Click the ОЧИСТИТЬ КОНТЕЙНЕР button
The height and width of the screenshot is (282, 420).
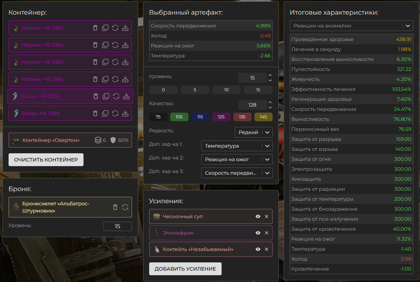(46, 160)
